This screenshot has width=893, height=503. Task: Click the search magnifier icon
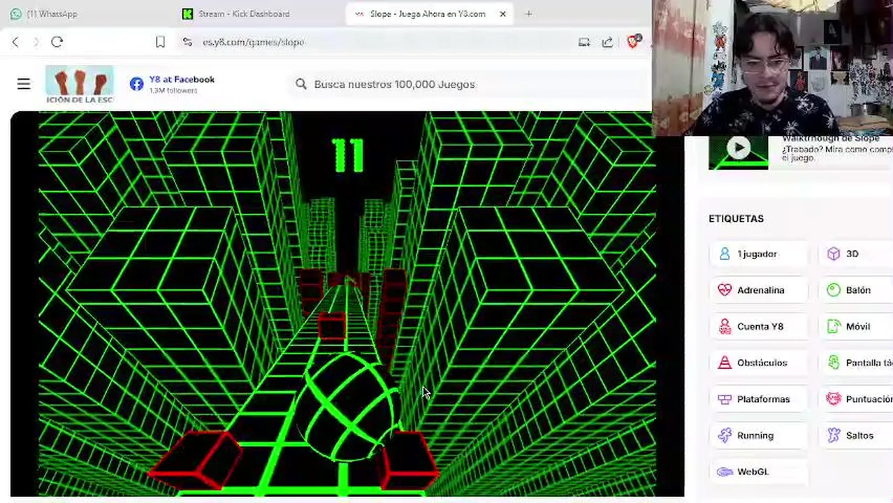point(301,84)
